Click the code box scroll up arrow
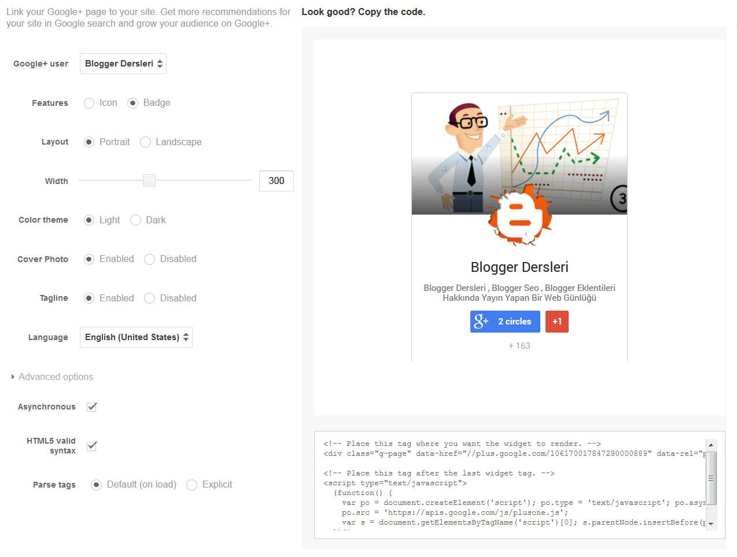 (712, 445)
